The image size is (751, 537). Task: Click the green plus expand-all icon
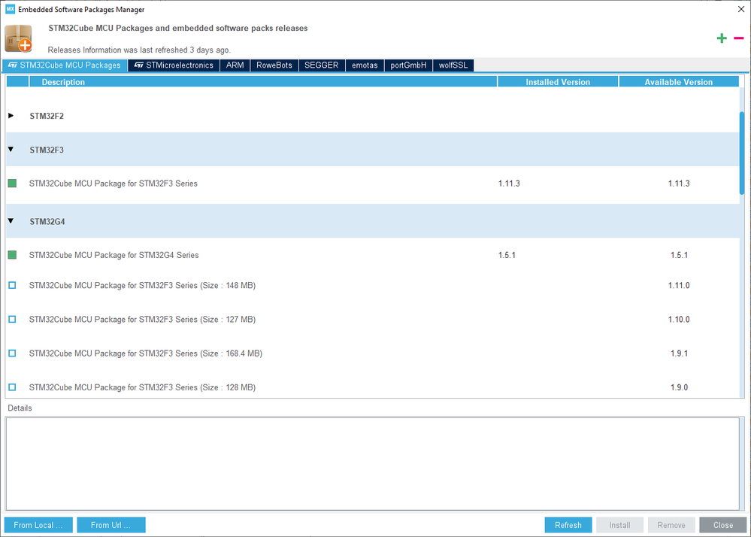click(722, 38)
